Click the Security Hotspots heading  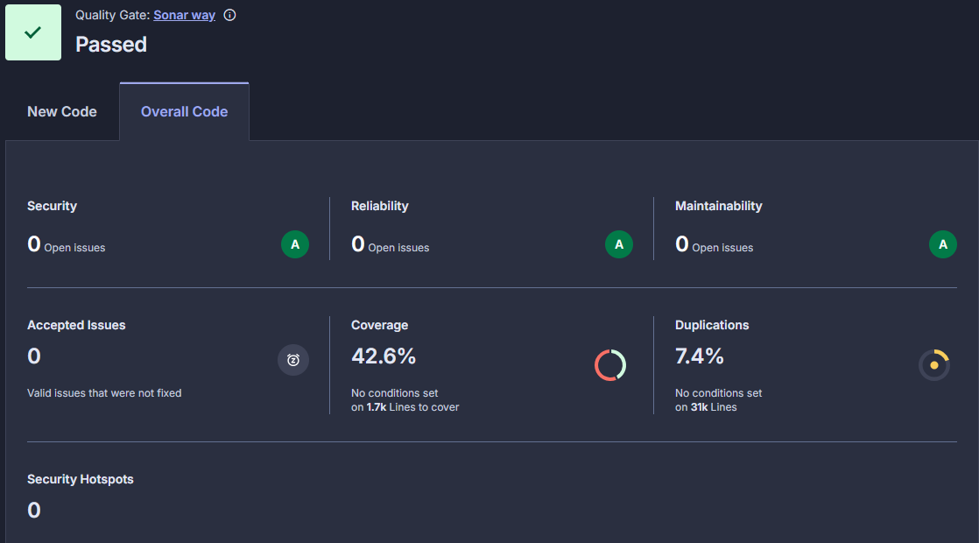(x=80, y=479)
